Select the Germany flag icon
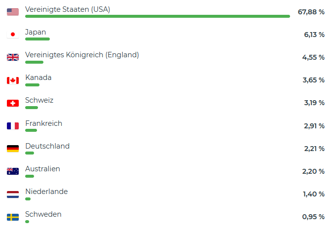The image size is (332, 232). pyautogui.click(x=13, y=149)
